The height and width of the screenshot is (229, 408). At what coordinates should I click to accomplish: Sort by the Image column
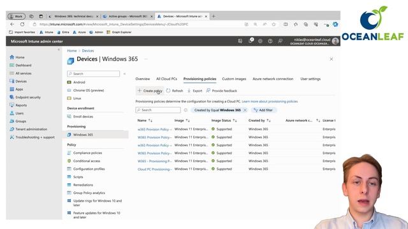[x=182, y=120]
